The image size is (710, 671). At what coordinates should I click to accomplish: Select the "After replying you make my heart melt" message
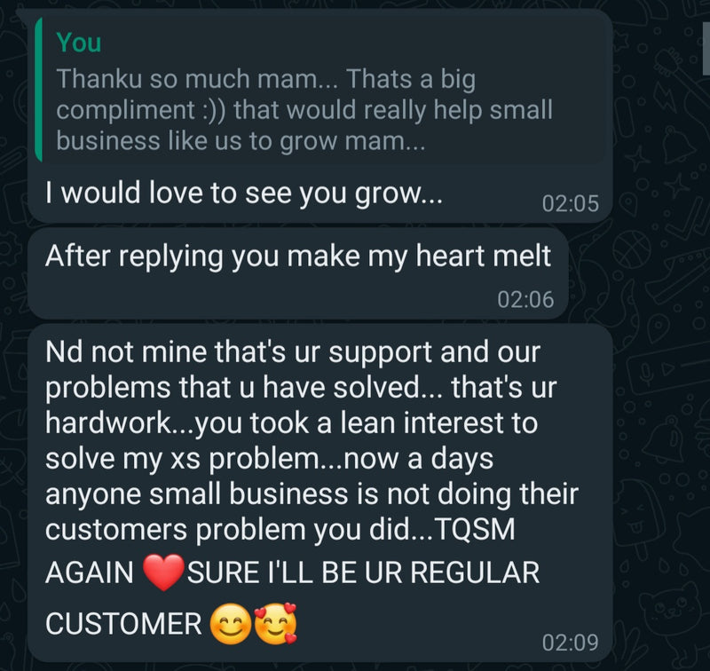pyautogui.click(x=298, y=257)
